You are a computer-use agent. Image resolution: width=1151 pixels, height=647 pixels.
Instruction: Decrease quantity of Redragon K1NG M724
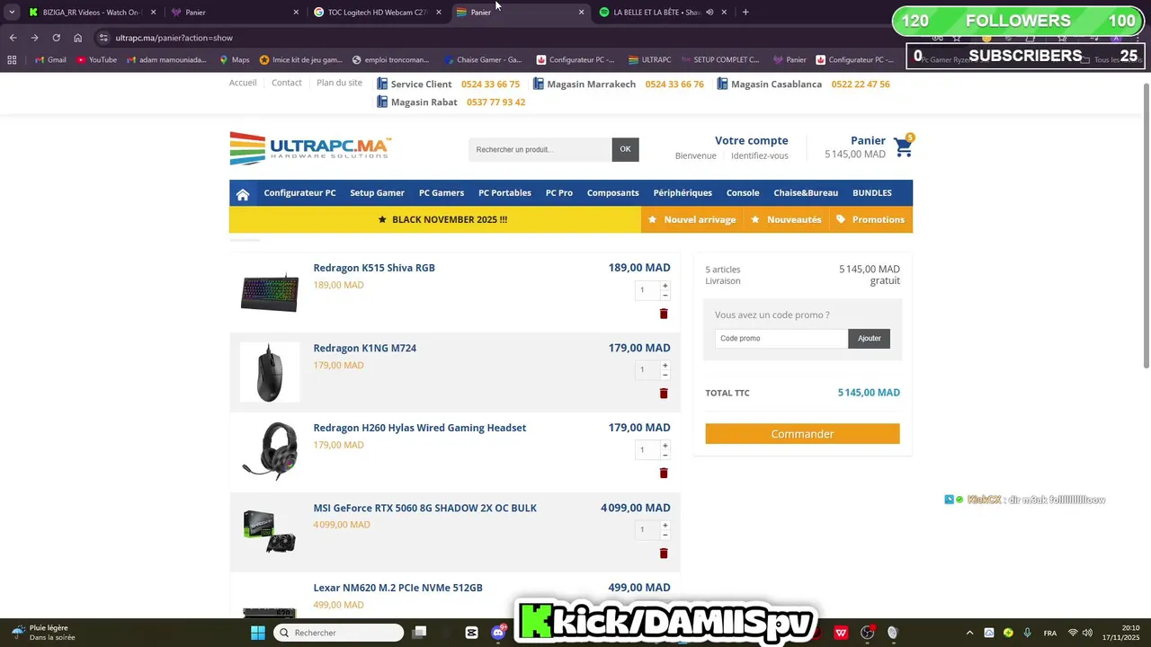pyautogui.click(x=665, y=375)
